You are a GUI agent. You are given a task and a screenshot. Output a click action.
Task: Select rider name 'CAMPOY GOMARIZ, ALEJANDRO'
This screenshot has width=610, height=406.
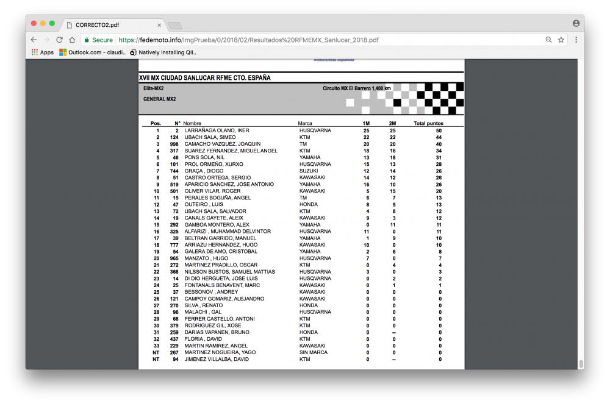[224, 299]
